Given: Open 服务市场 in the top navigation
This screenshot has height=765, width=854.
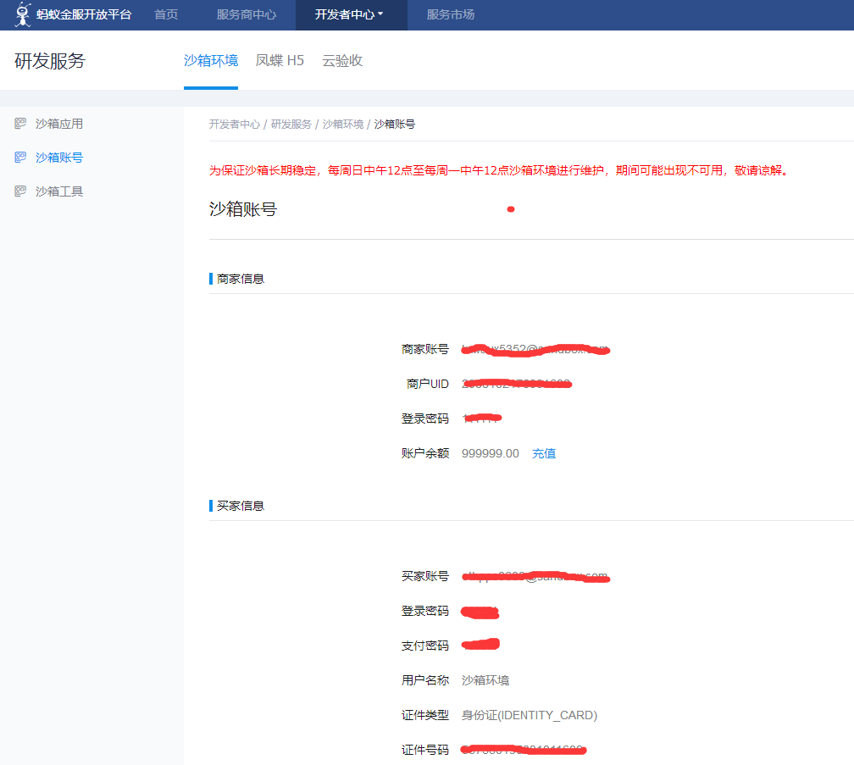Looking at the screenshot, I should pos(451,14).
